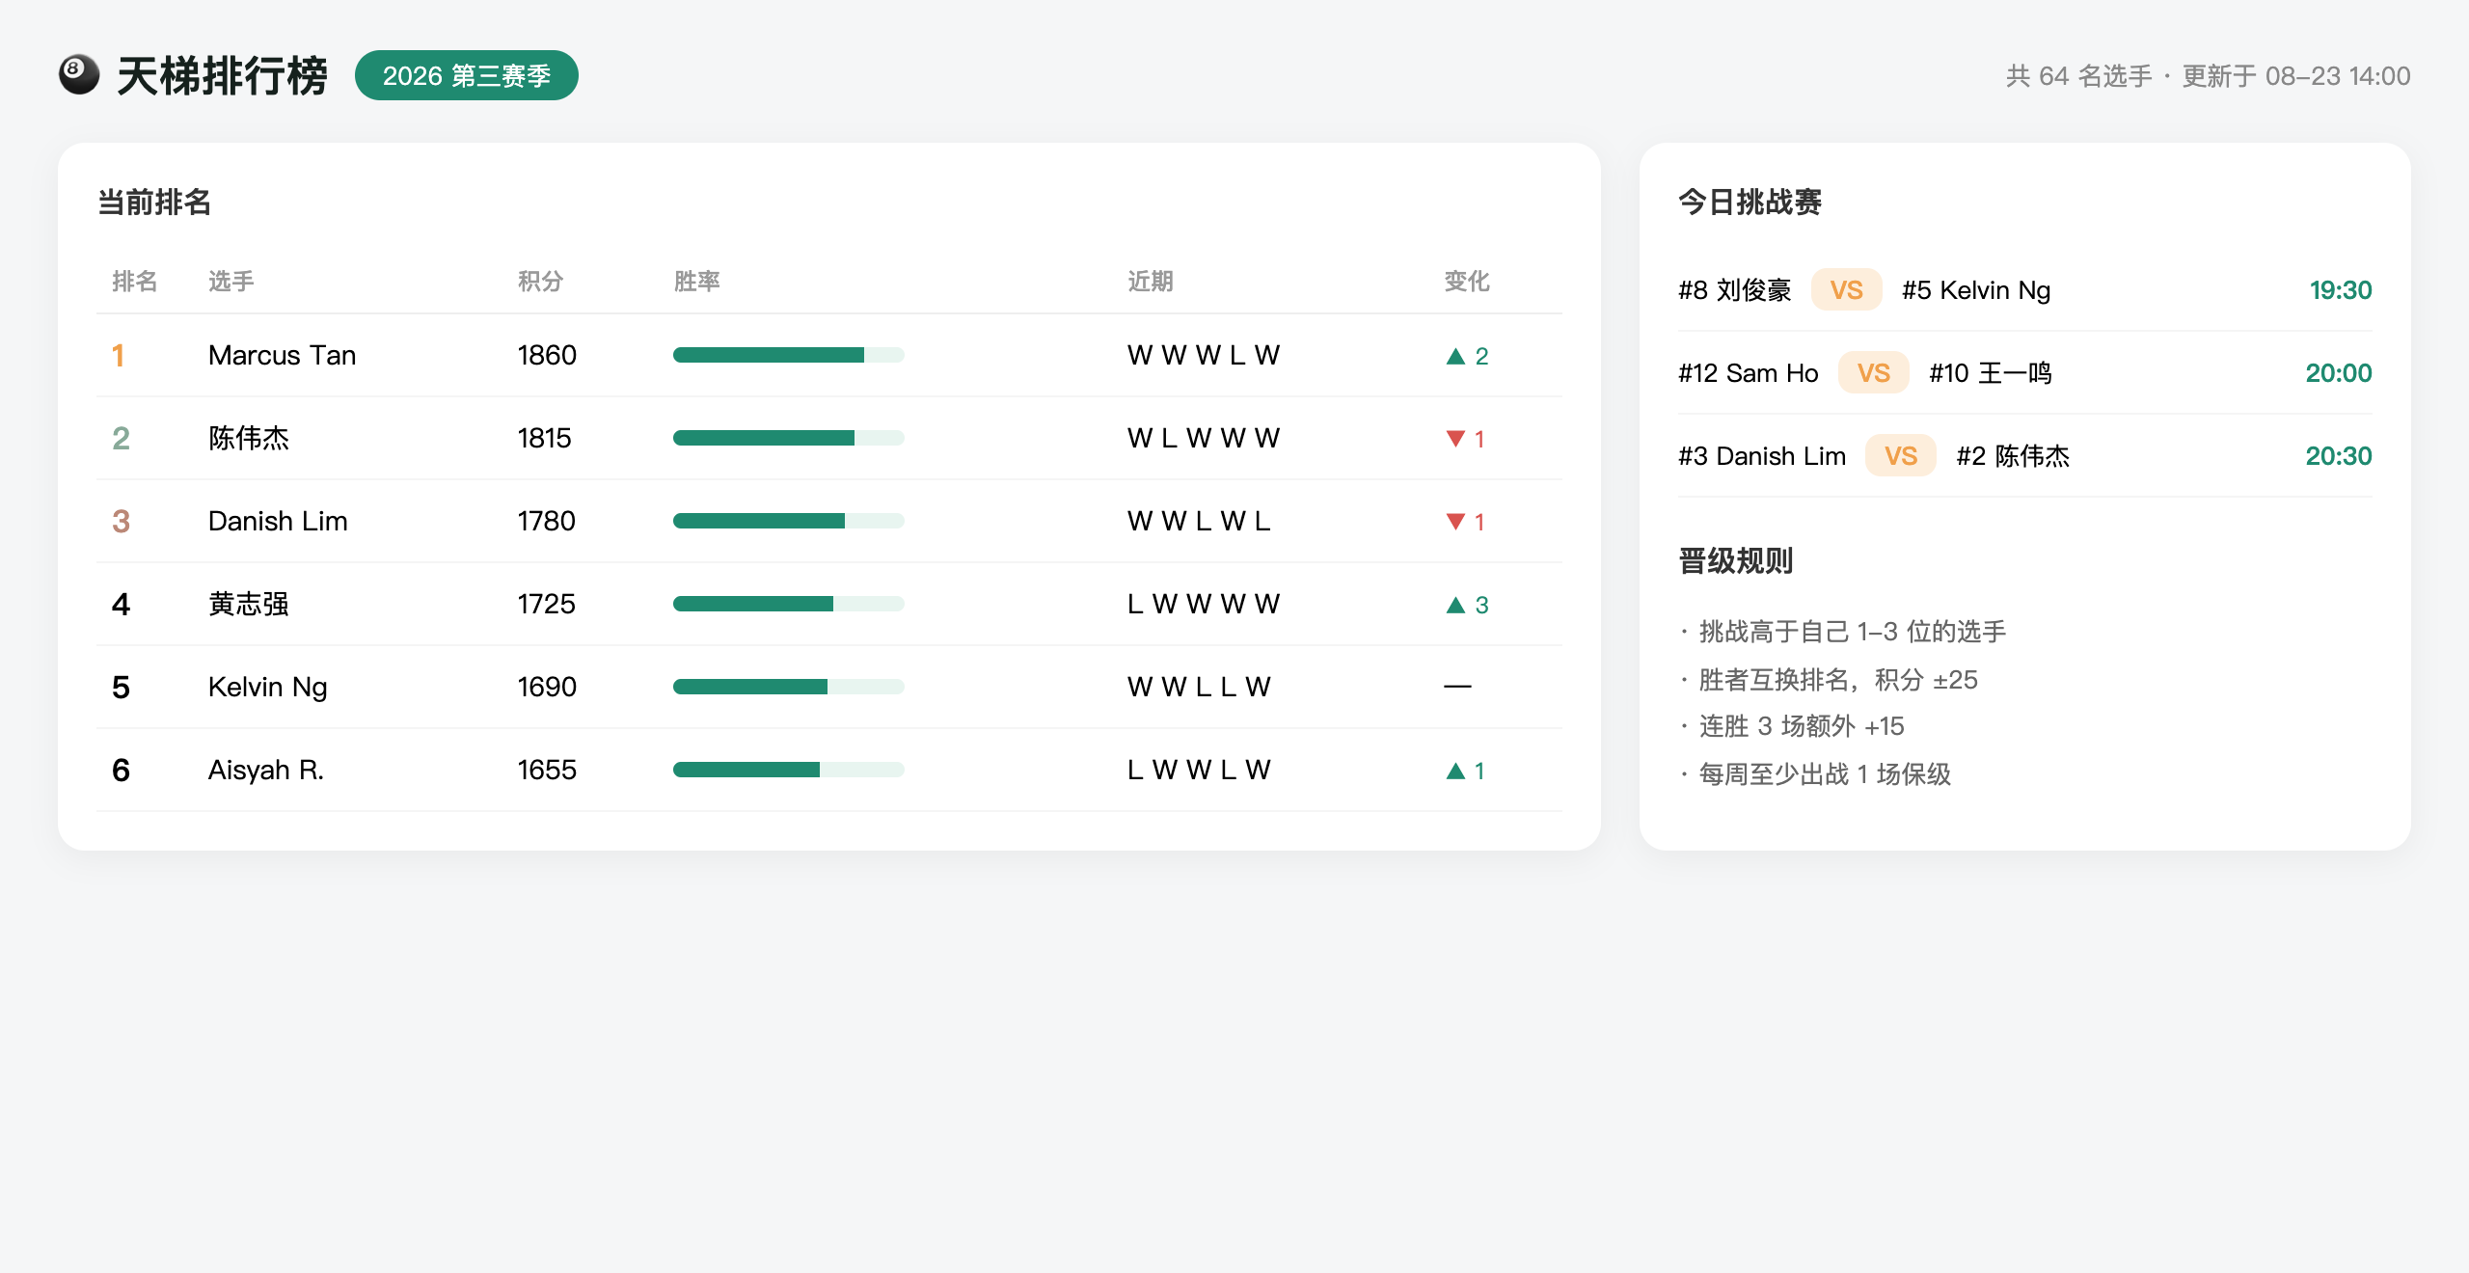The height and width of the screenshot is (1273, 2469).
Task: Click rule 每周至少出战 1 场保级
Action: click(1825, 773)
